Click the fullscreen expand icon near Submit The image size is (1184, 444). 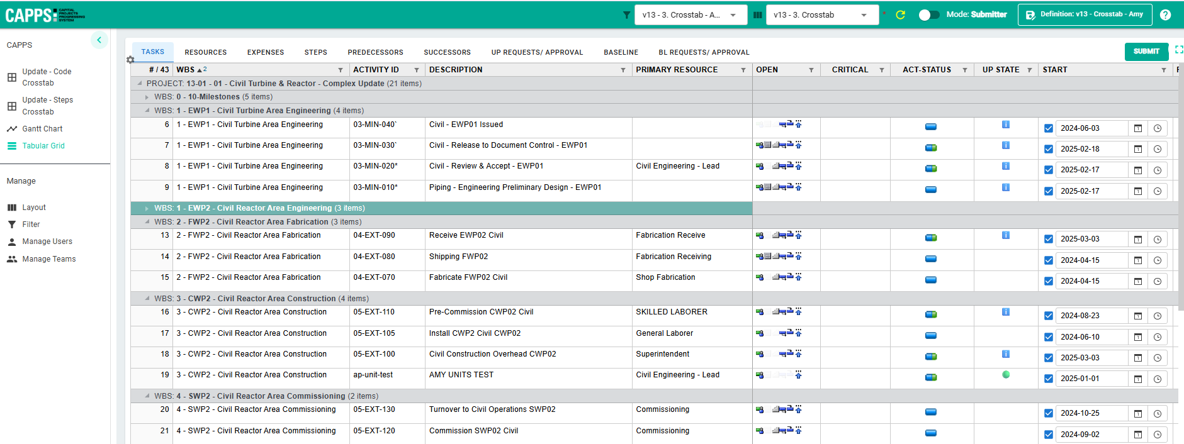click(x=1178, y=50)
